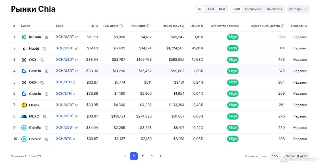Viewport: 323px width, 166px height.
Task: Go to page 1
Action: click(x=134, y=156)
